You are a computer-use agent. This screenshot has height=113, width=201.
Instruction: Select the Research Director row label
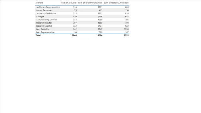pyautogui.click(x=44, y=23)
